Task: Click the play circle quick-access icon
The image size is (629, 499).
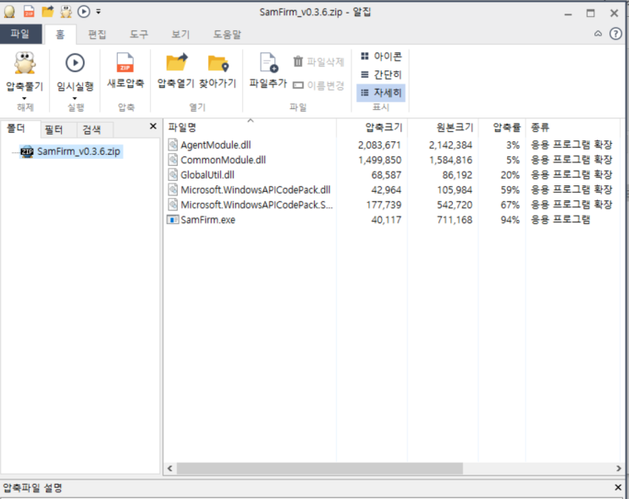Action: [x=84, y=12]
